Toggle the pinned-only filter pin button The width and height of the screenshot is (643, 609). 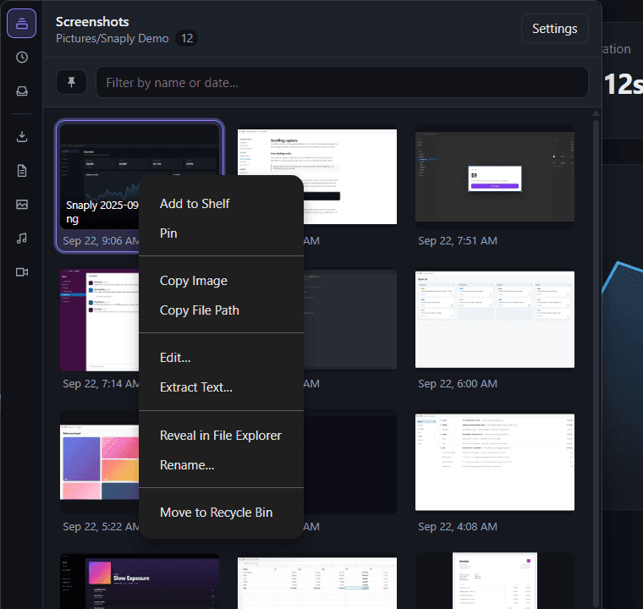point(71,82)
